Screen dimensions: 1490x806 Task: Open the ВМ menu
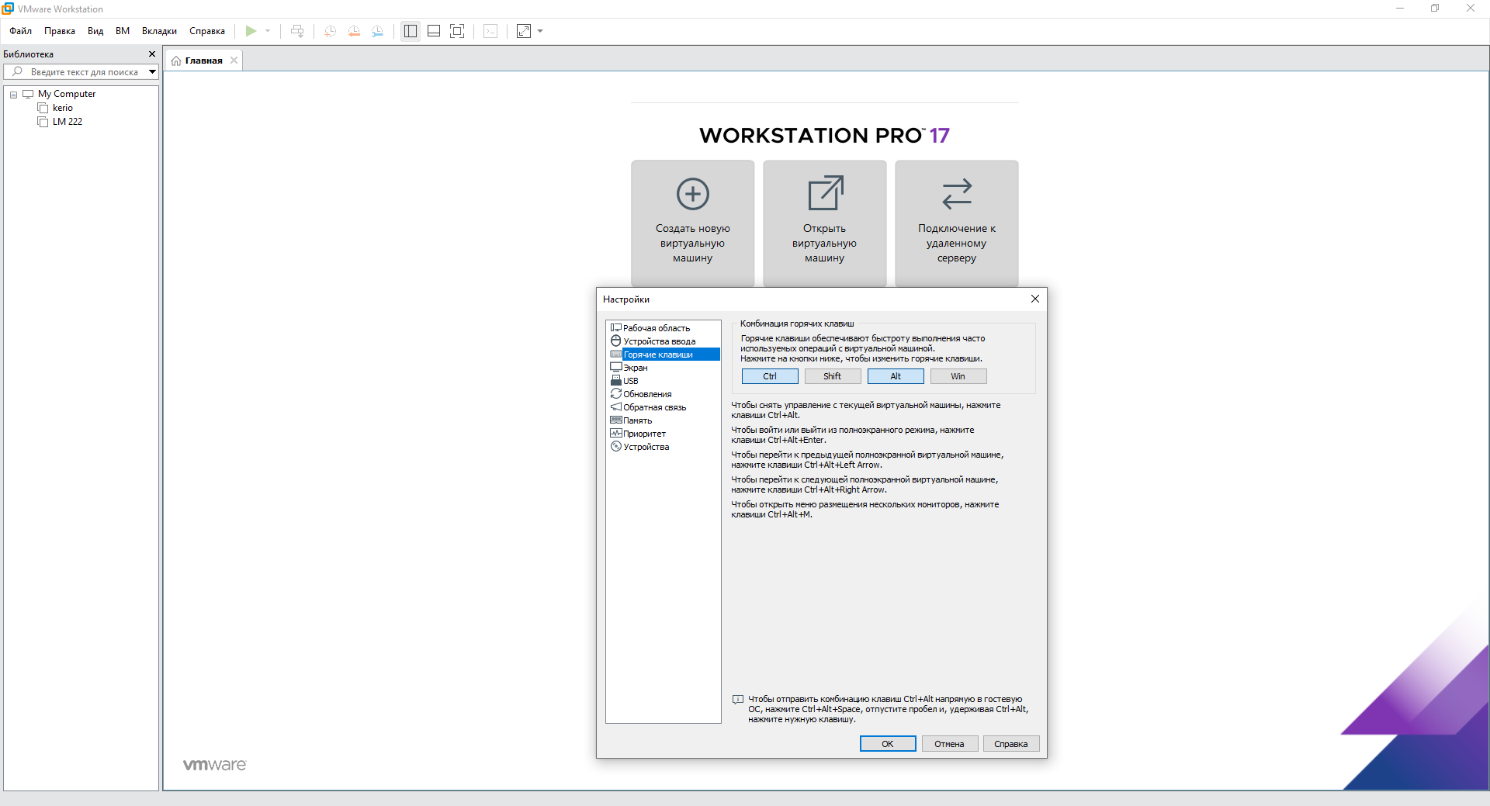(123, 31)
